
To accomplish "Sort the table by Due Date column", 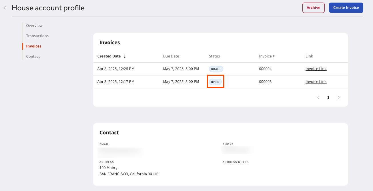I will click(171, 56).
